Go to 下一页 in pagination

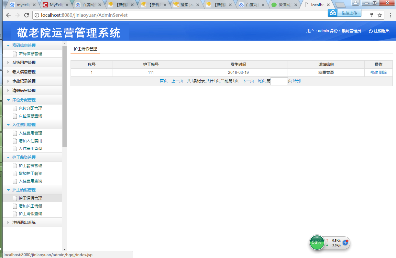(248, 81)
